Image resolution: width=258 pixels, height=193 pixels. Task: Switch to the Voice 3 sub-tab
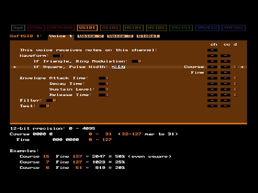[x=120, y=36]
